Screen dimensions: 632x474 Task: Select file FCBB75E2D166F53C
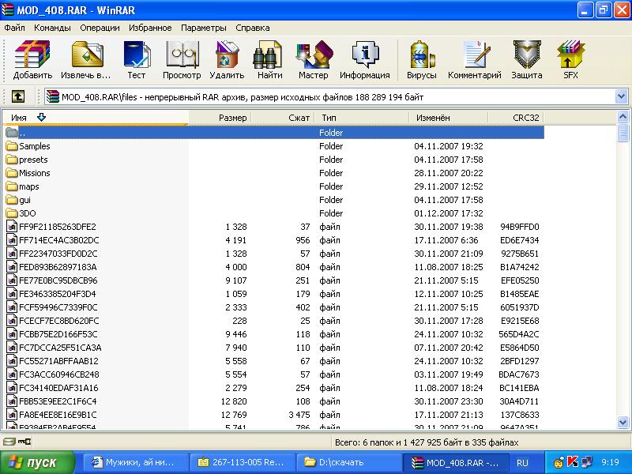tap(275, 334)
